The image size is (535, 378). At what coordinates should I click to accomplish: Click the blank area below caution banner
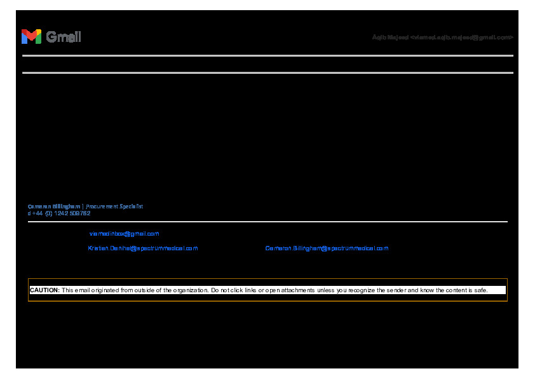pyautogui.click(x=267, y=334)
